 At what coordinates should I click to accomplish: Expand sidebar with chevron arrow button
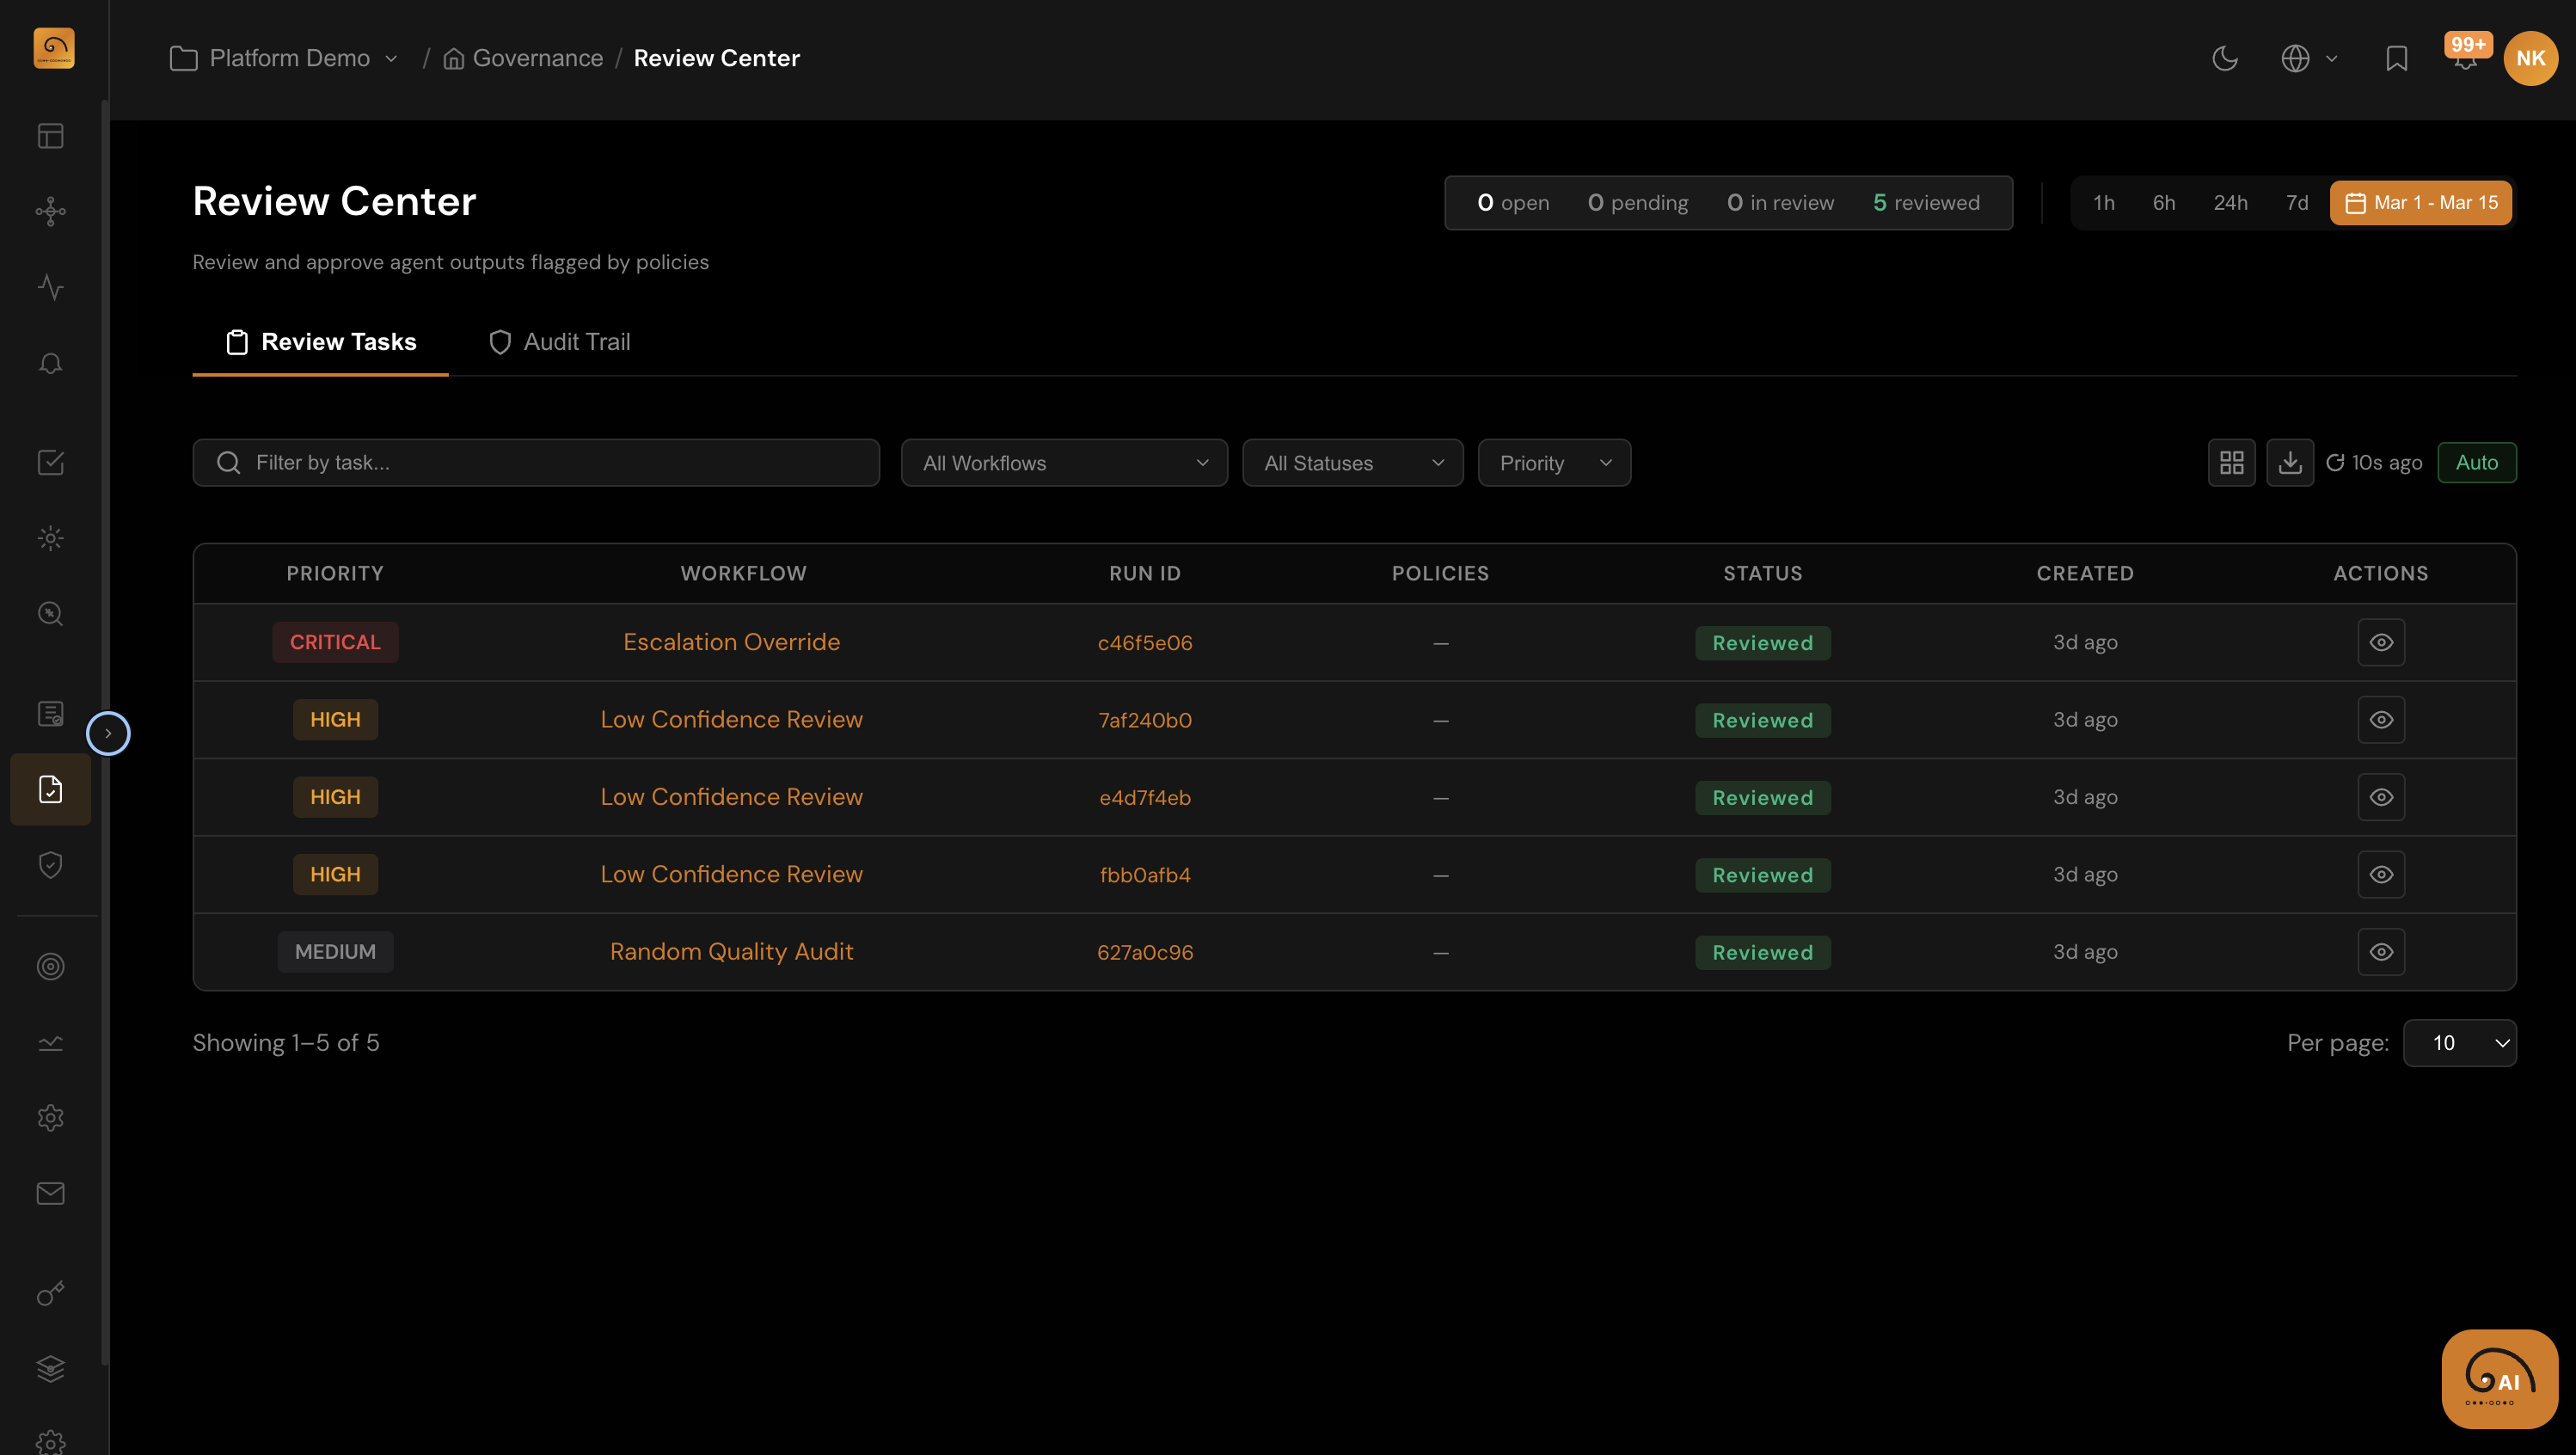click(108, 733)
